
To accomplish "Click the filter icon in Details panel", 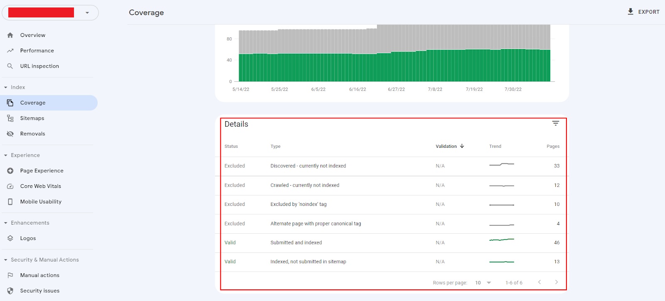I will (555, 123).
